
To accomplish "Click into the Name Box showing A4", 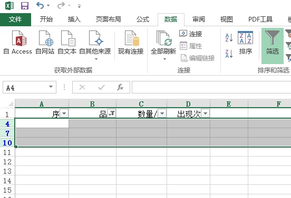I will [x=26, y=87].
